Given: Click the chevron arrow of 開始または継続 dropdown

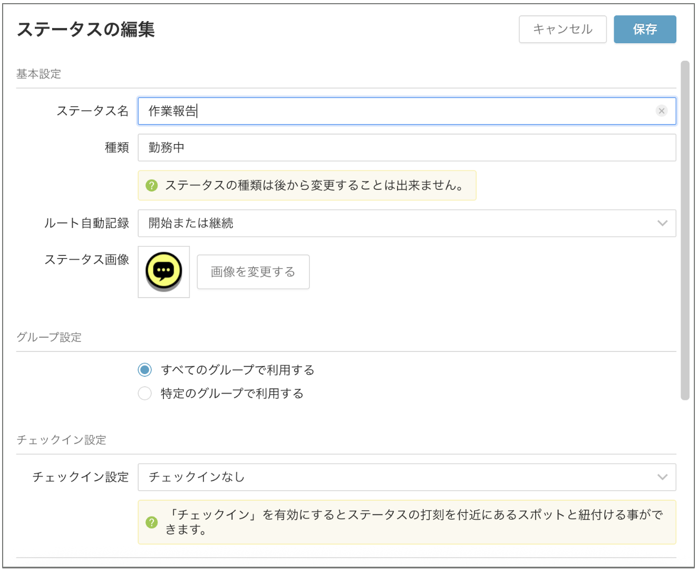Looking at the screenshot, I should coord(662,223).
